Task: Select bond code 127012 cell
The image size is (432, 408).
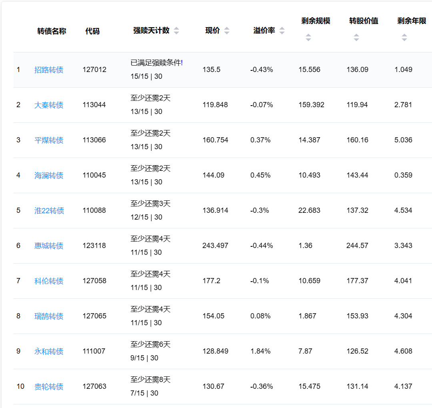Action: (x=94, y=70)
